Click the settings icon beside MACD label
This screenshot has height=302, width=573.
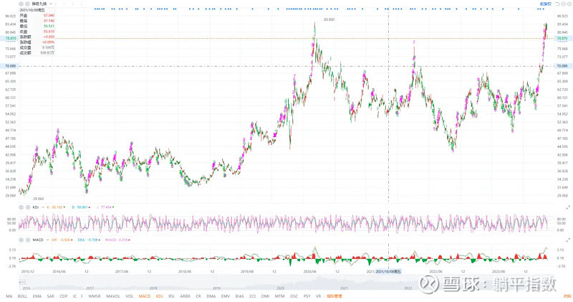21,240
